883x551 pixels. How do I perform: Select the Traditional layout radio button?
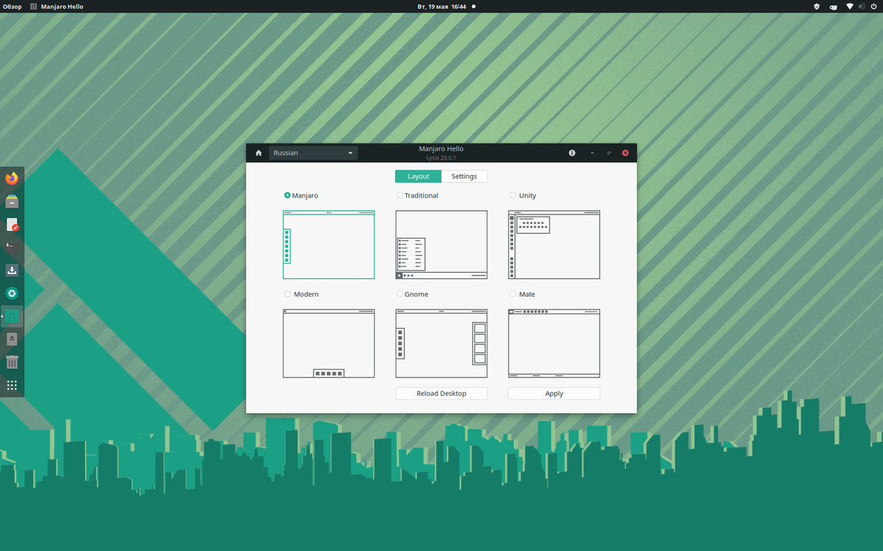tap(400, 195)
